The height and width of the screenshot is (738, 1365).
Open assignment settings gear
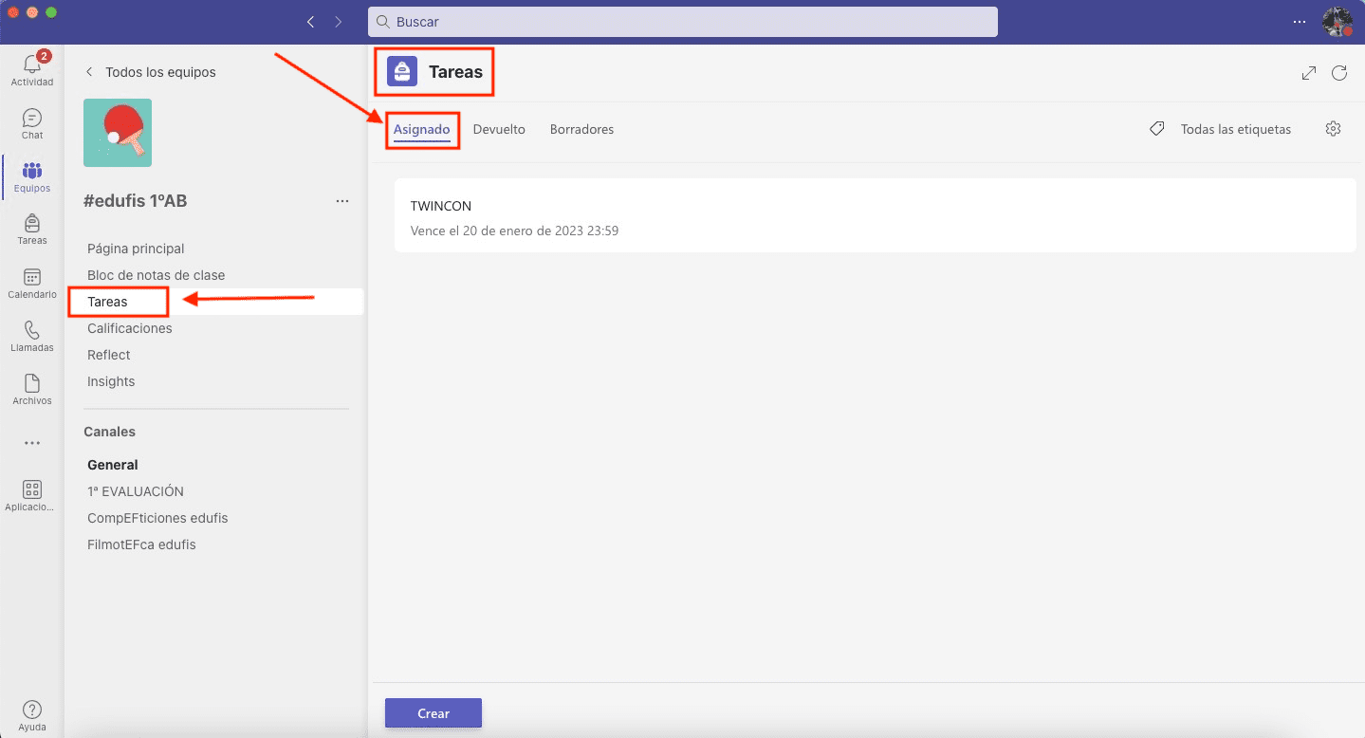coord(1333,129)
